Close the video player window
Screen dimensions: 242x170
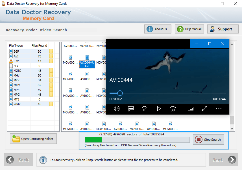click(223, 44)
